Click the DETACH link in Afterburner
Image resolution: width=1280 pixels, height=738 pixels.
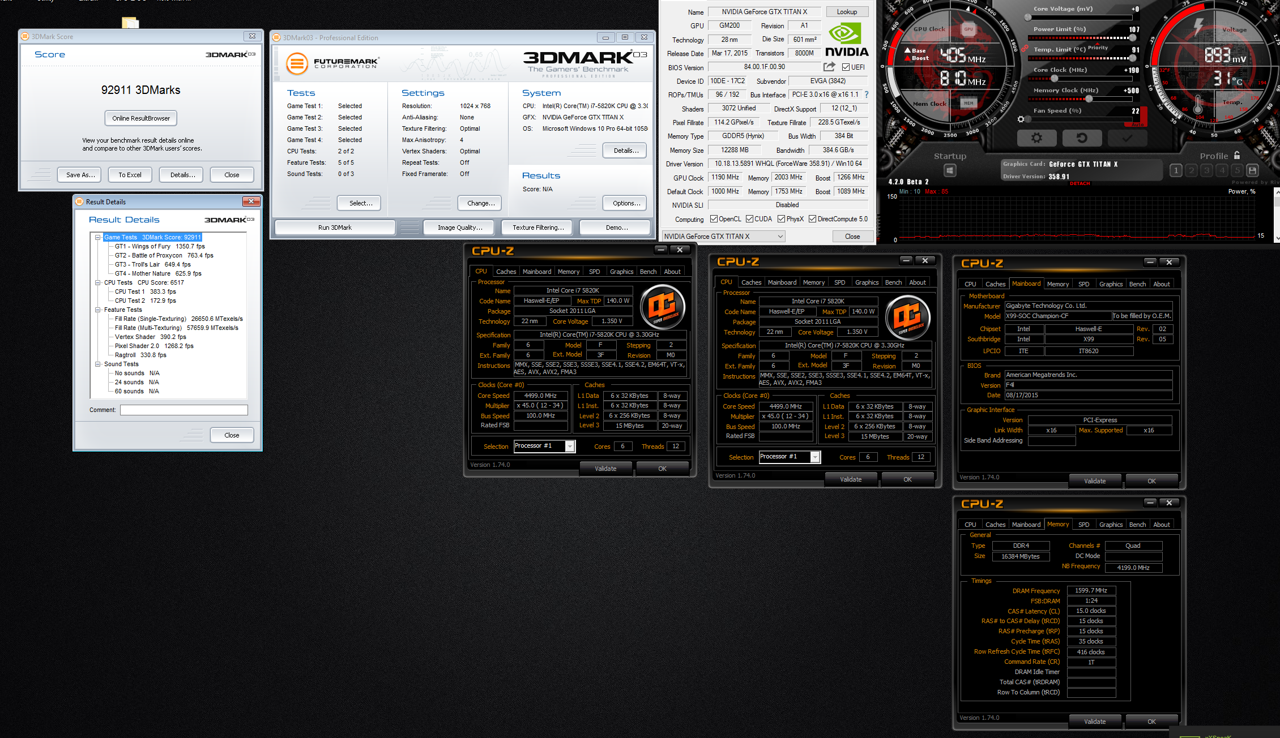coord(1080,183)
